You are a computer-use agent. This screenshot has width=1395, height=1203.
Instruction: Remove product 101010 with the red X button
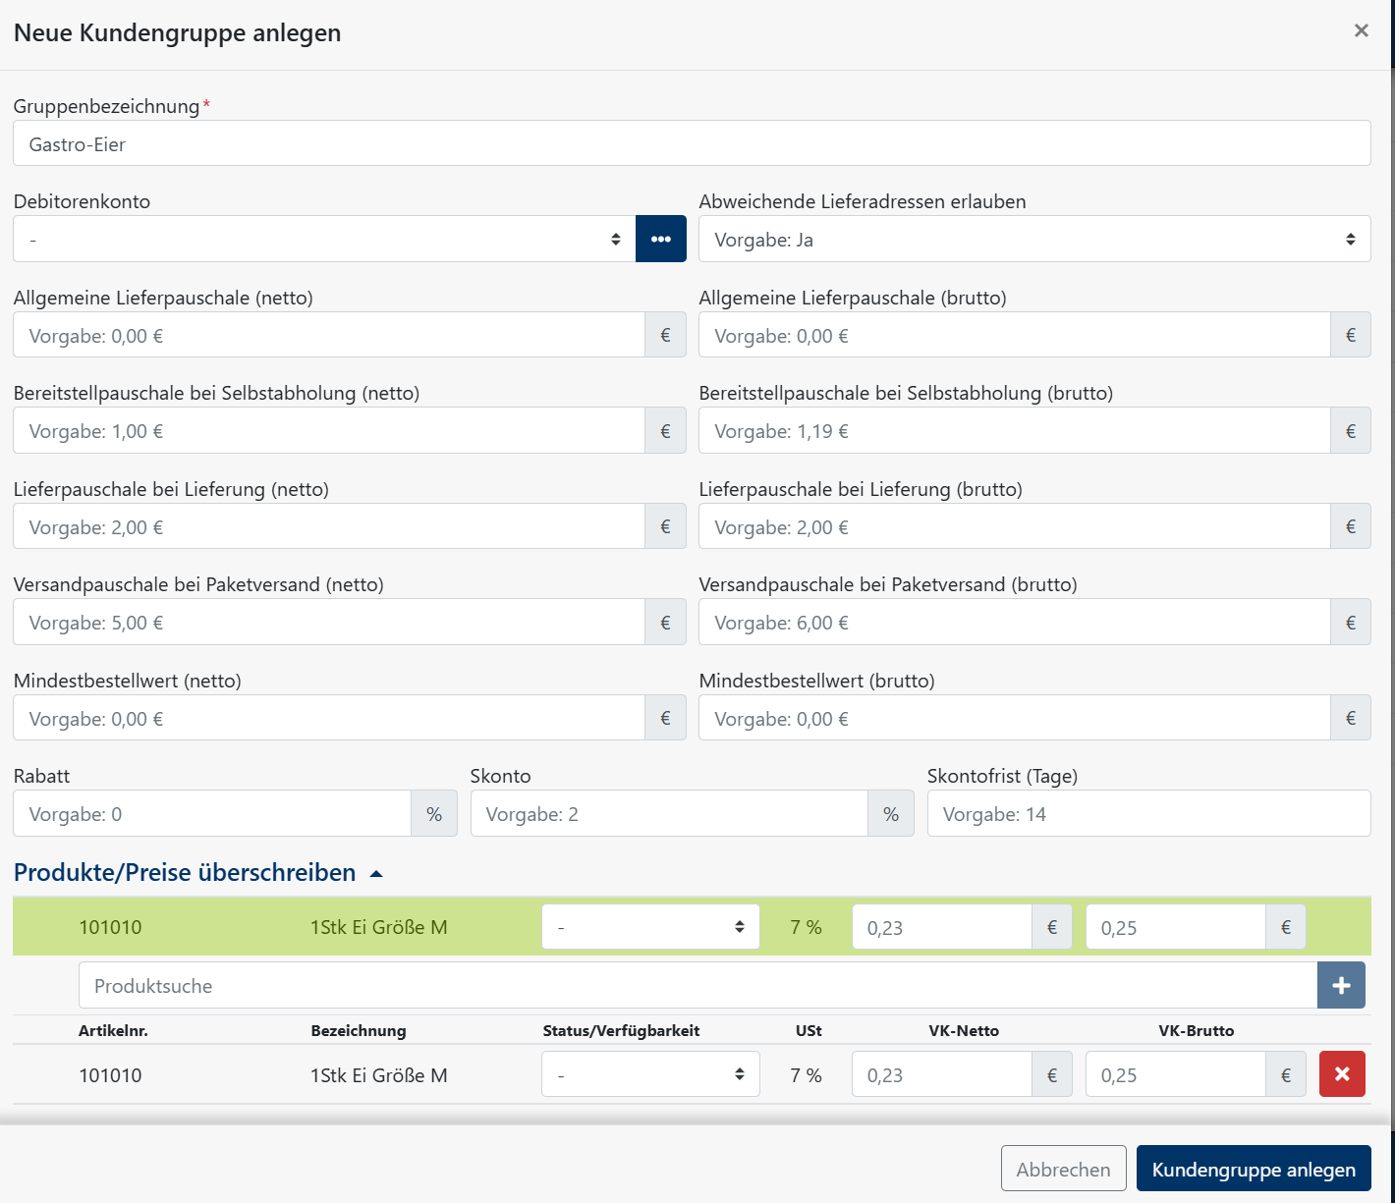pyautogui.click(x=1342, y=1074)
